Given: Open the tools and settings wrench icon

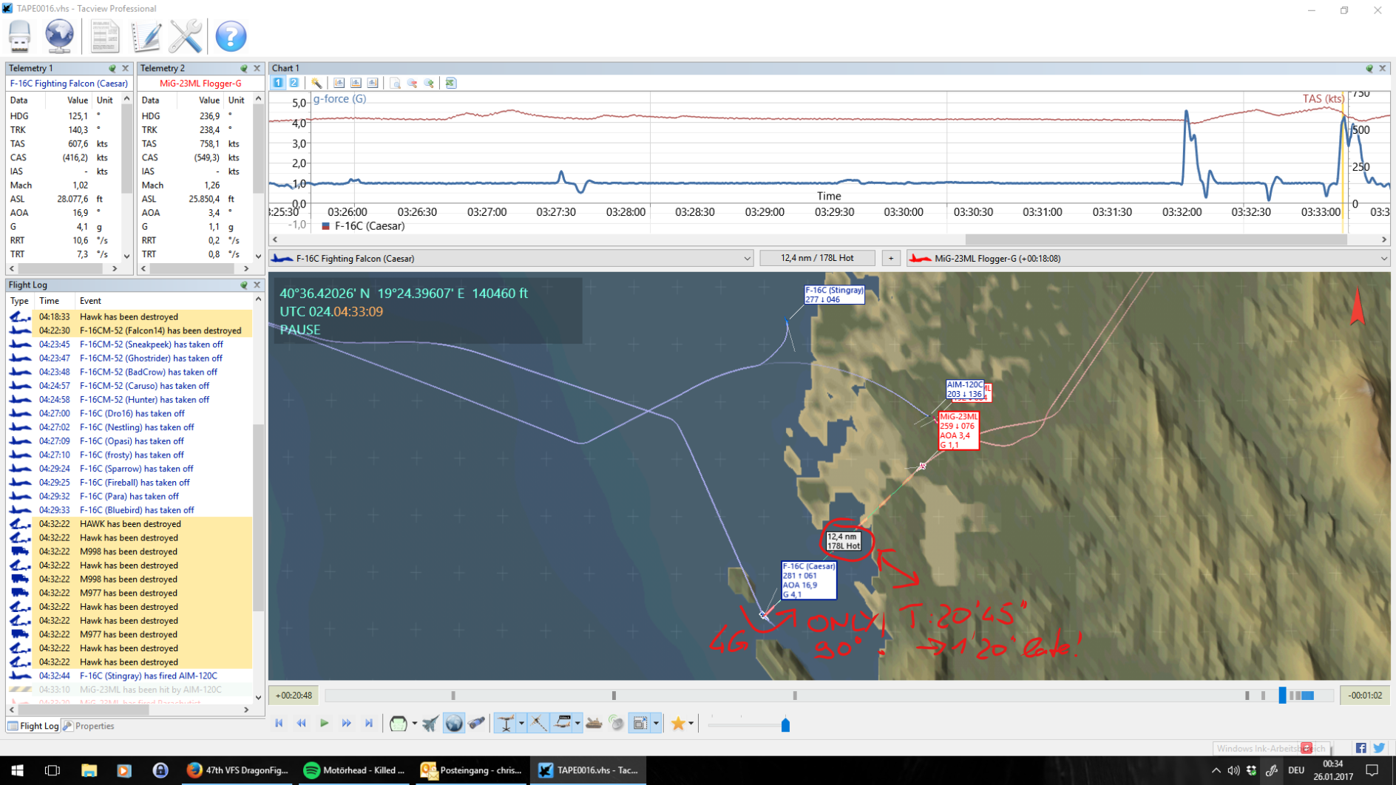Looking at the screenshot, I should [186, 35].
